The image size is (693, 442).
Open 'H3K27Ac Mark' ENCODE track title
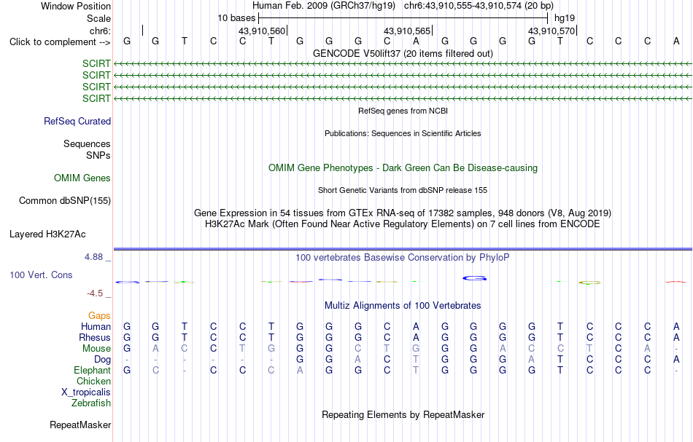pyautogui.click(x=403, y=224)
